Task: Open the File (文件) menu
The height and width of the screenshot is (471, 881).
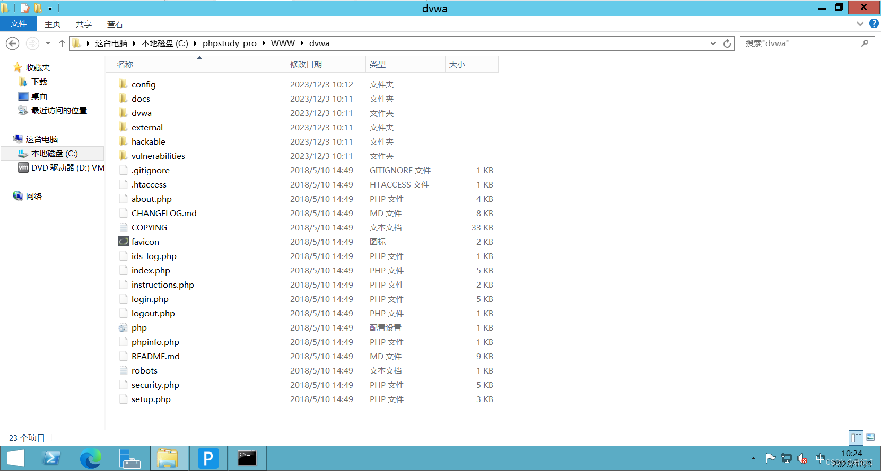Action: point(19,24)
